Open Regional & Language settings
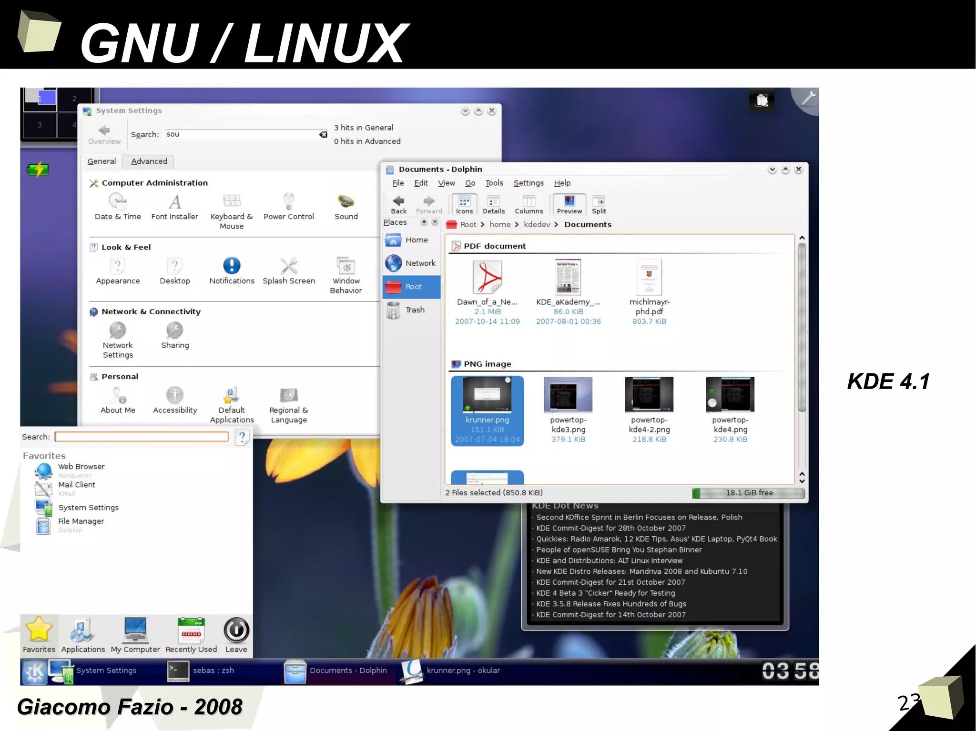 click(289, 405)
